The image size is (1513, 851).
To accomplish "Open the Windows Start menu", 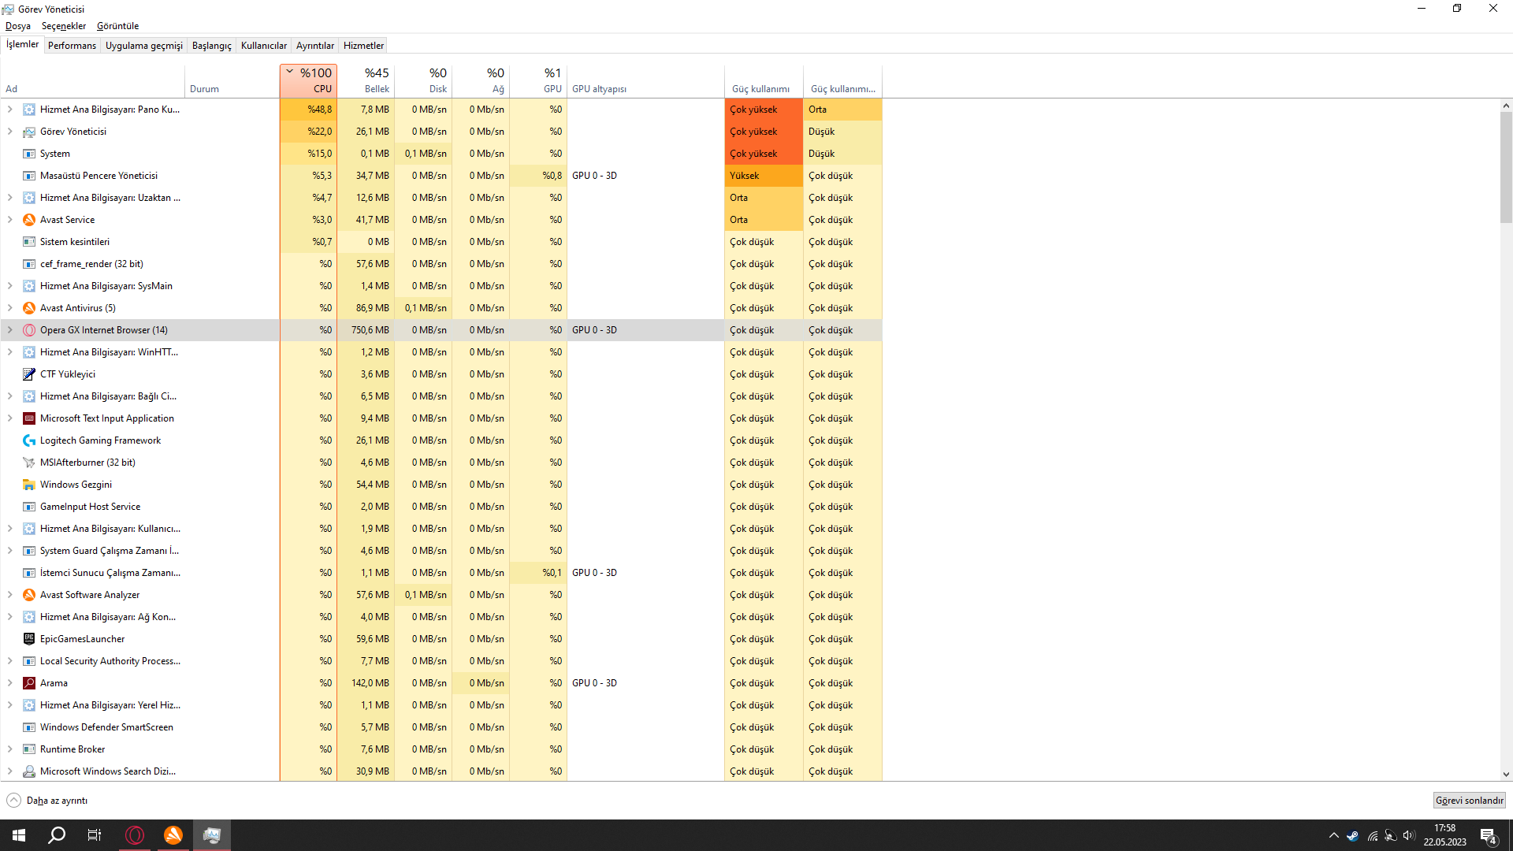I will 19,835.
